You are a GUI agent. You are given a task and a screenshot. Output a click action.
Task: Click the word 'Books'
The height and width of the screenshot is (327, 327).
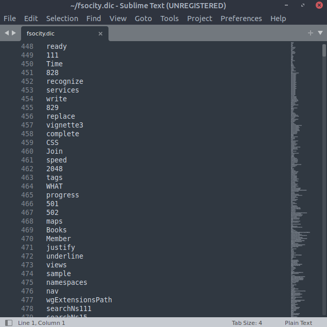pyautogui.click(x=57, y=230)
